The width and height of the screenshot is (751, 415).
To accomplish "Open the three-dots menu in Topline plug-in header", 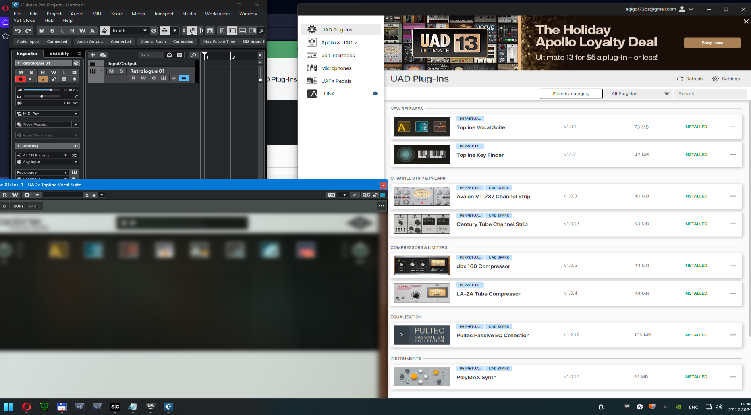I will (x=381, y=206).
